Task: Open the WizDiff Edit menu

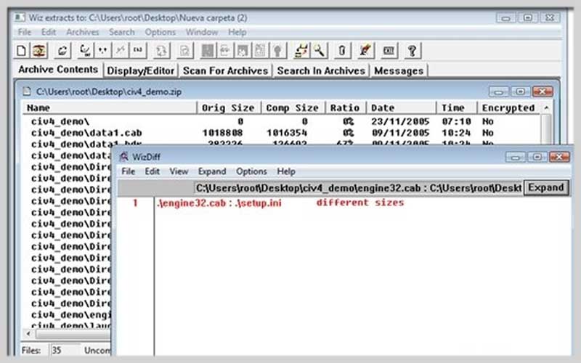Action: [x=152, y=171]
